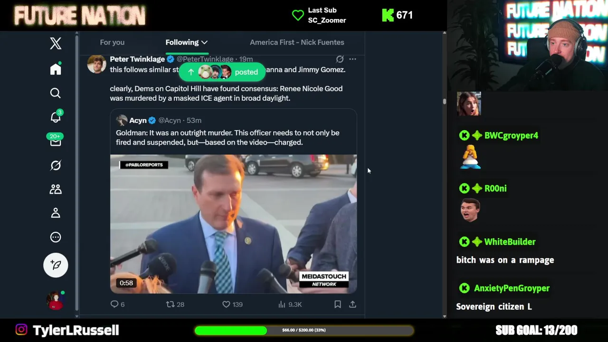Open the Profile person icon

point(56,213)
